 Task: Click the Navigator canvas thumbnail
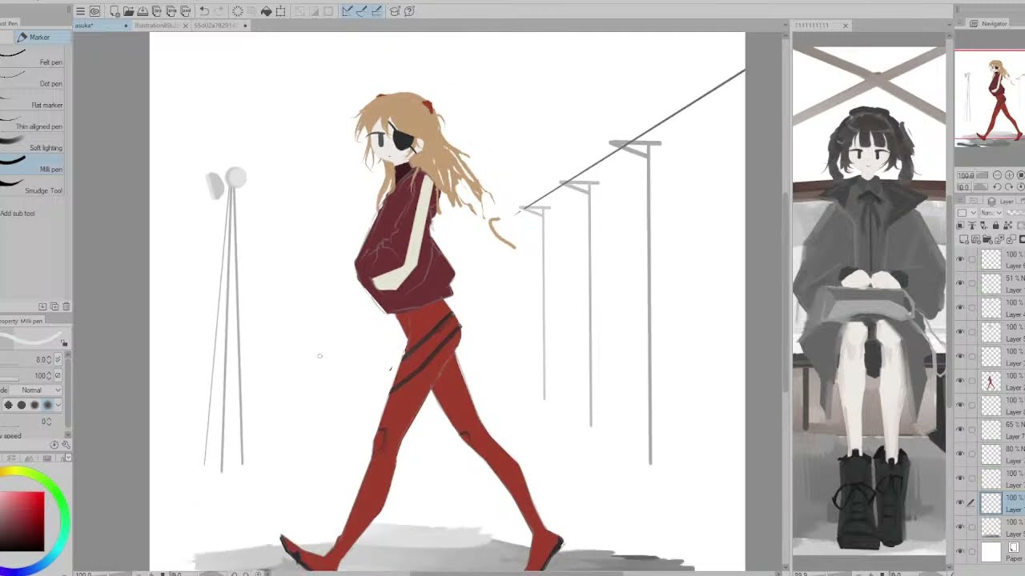[990, 98]
